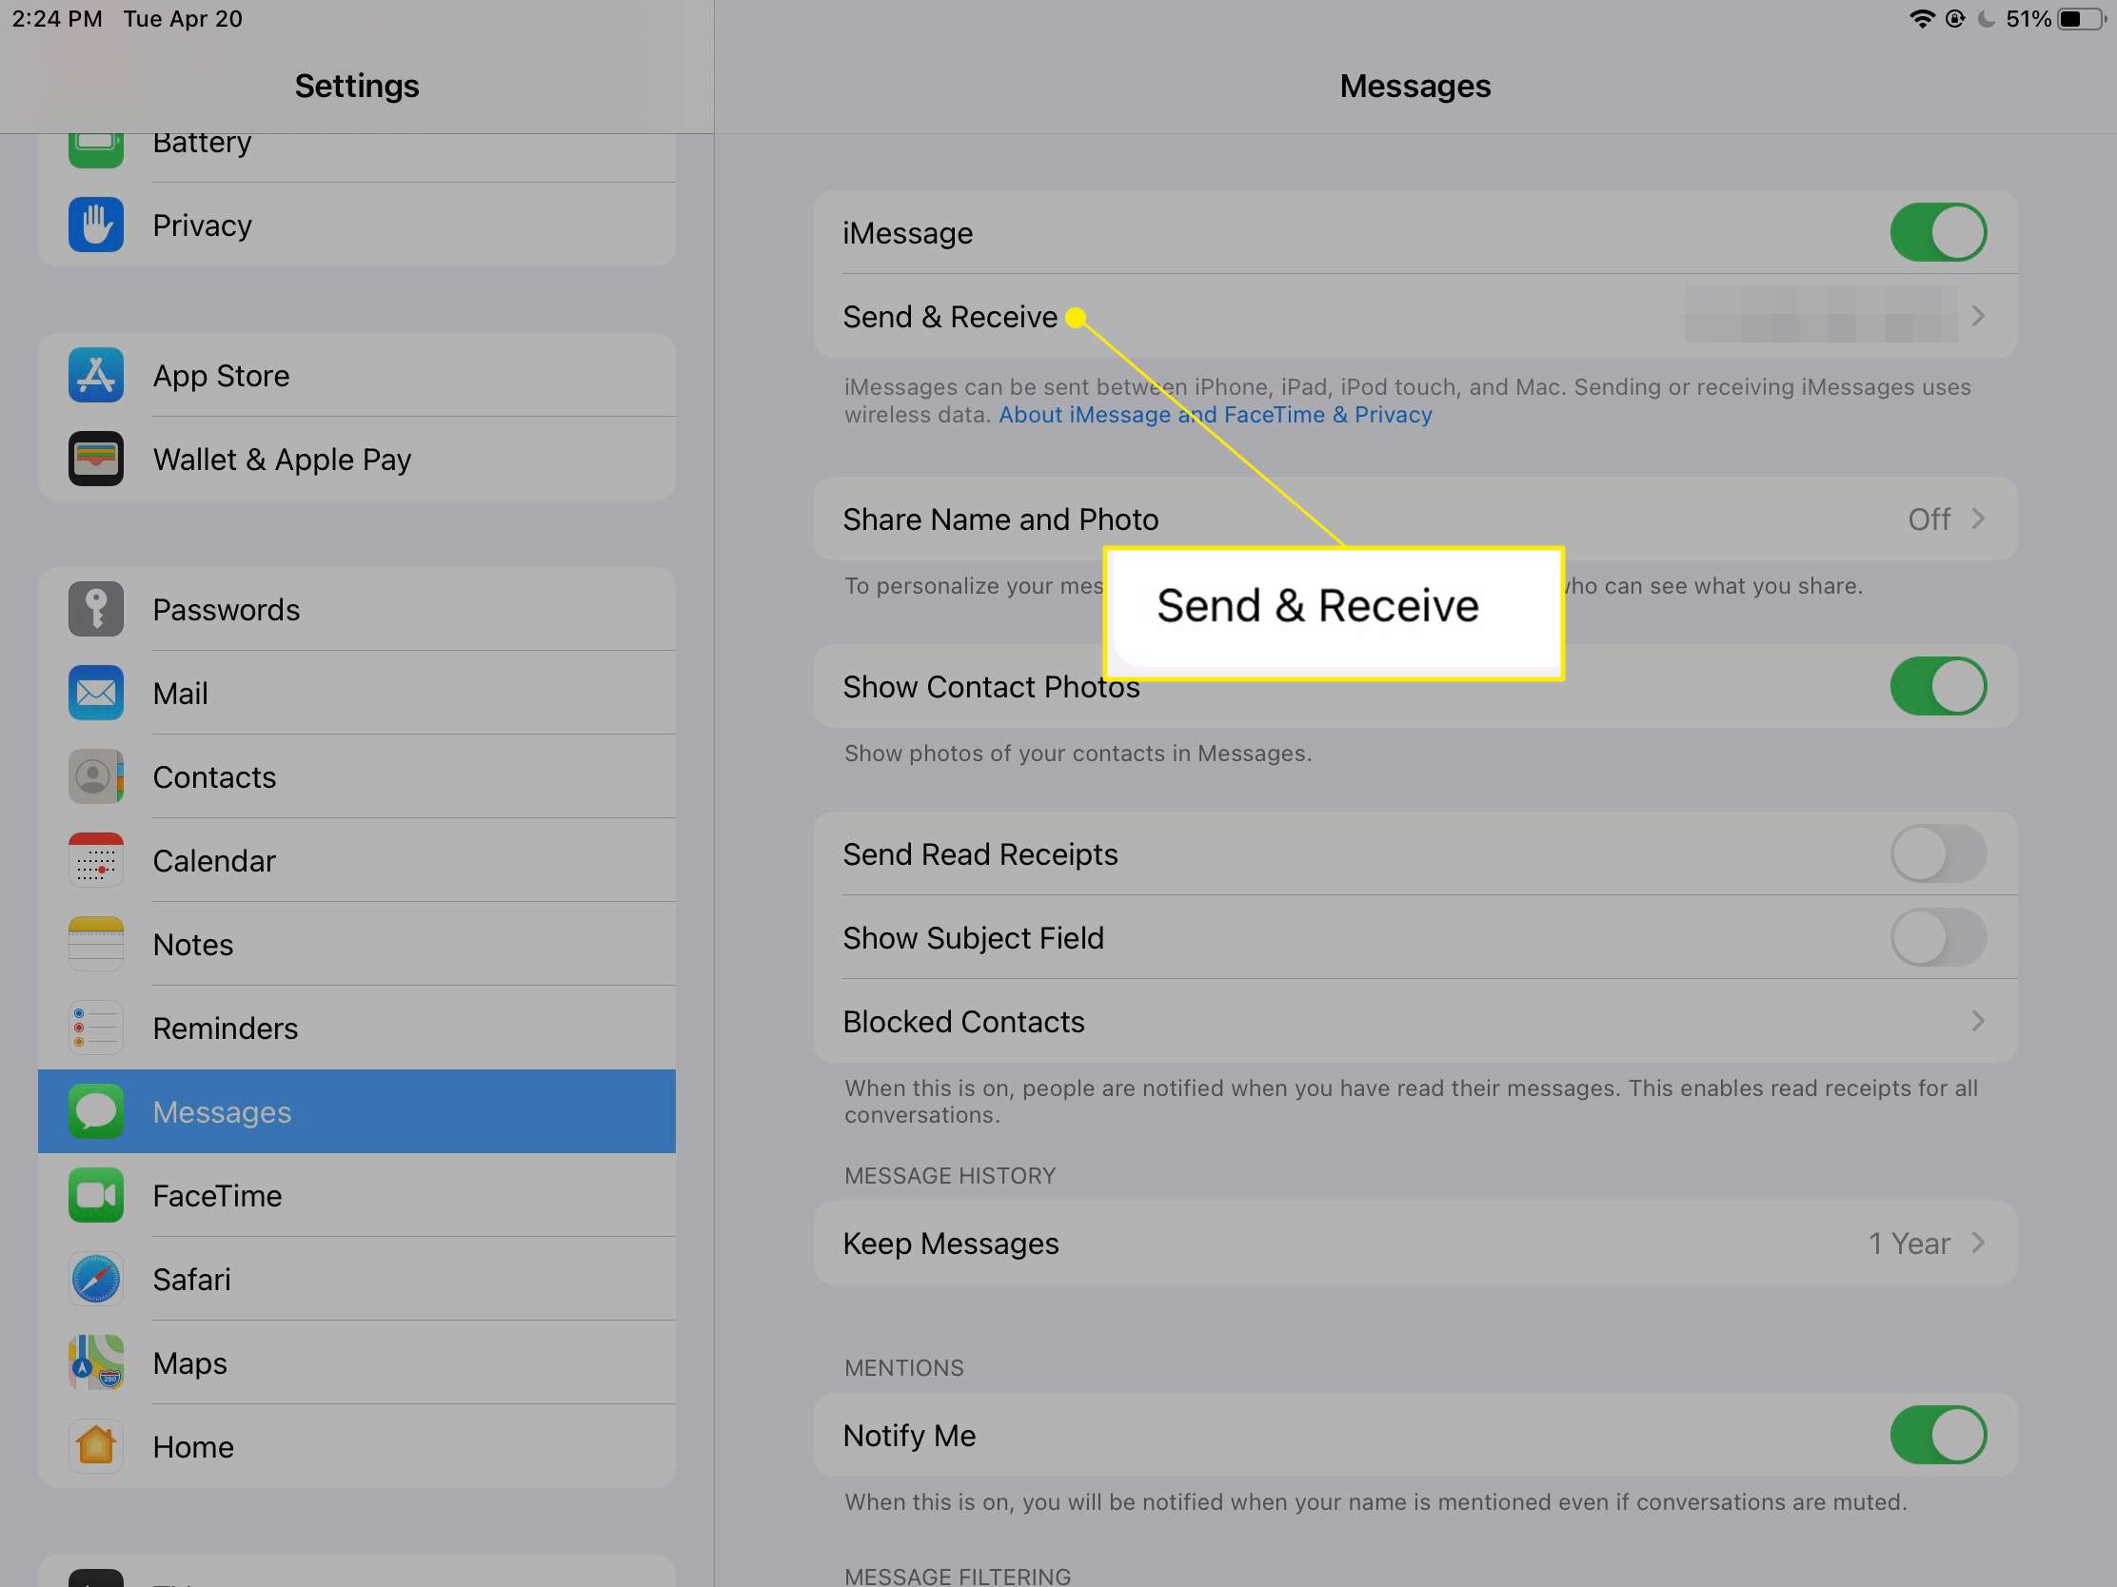Tap the Do Not Disturb moon icon
The width and height of the screenshot is (2117, 1587).
1987,19
